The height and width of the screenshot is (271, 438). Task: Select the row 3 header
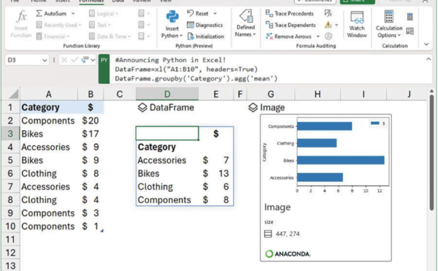click(x=11, y=134)
